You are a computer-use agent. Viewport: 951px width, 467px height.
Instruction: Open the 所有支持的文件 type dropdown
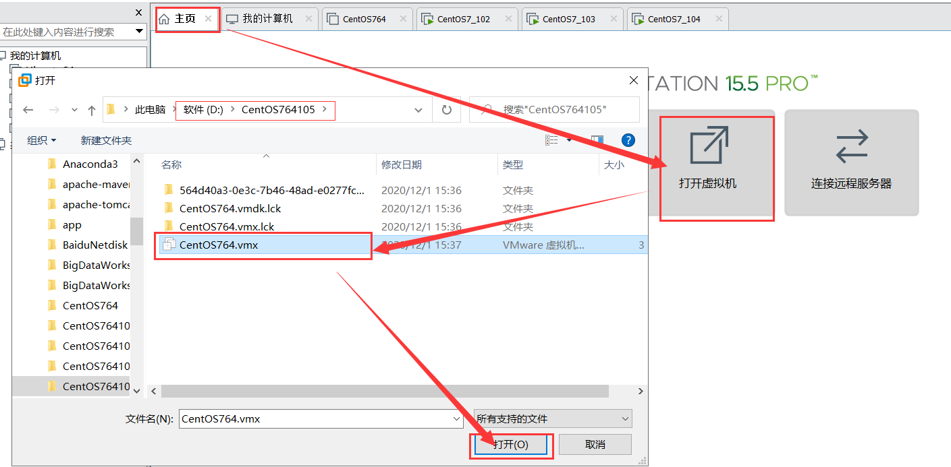[553, 418]
